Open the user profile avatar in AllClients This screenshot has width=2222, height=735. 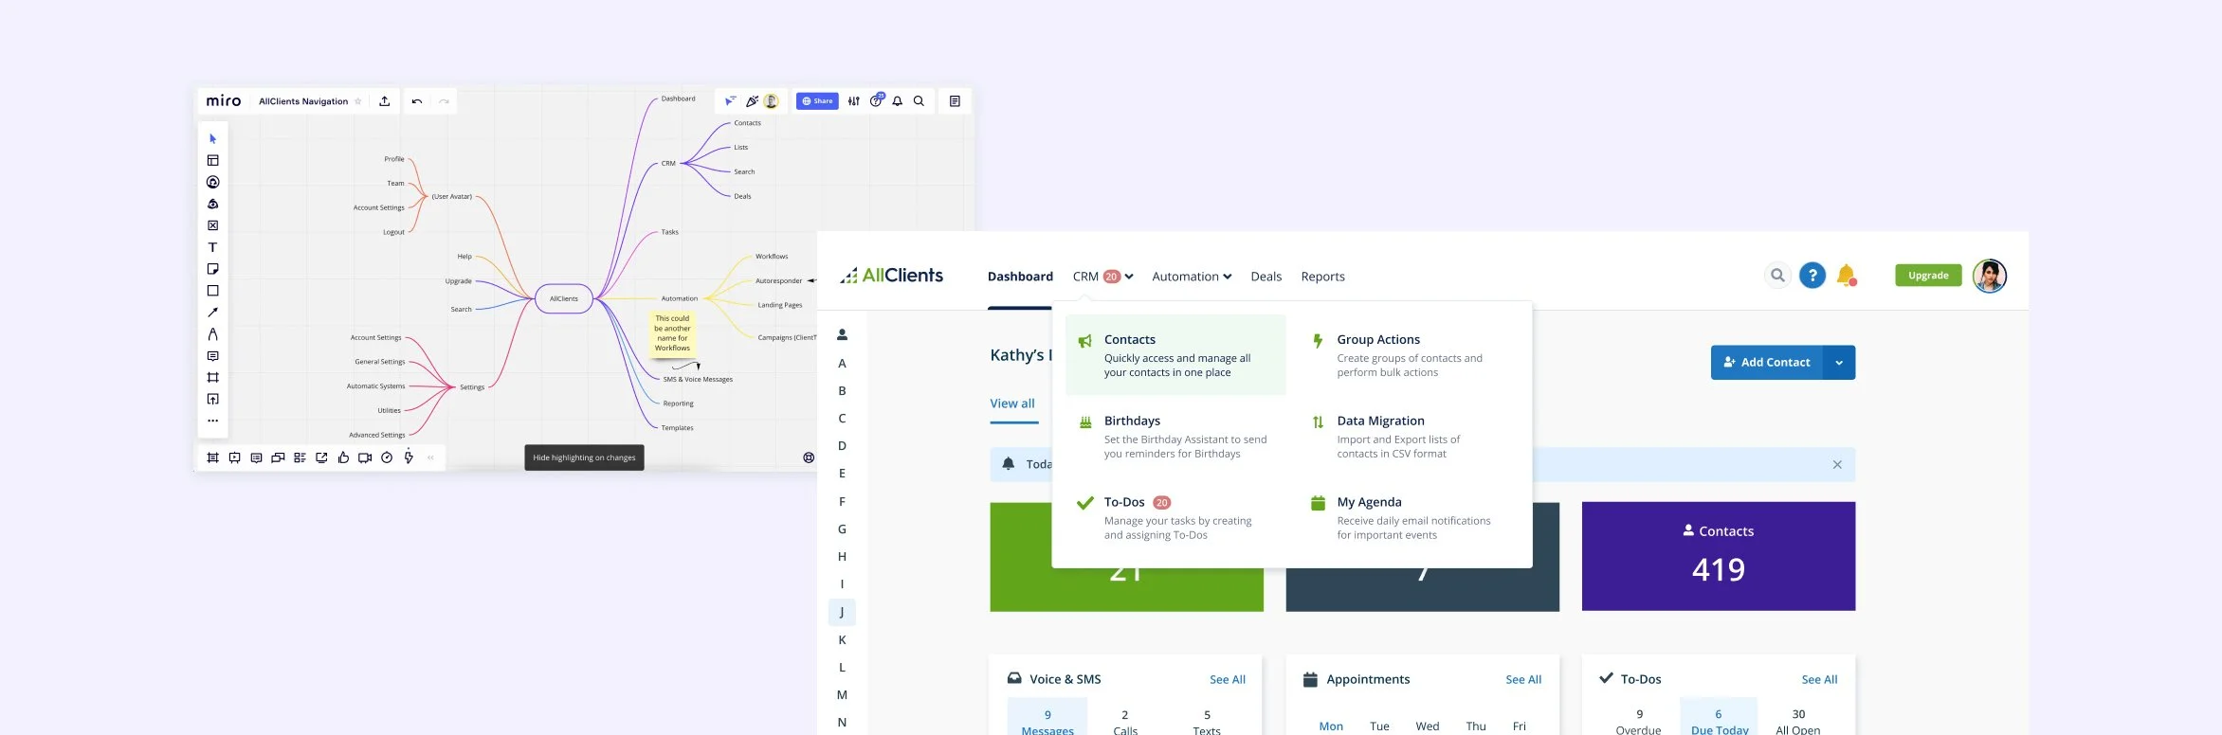(x=1990, y=276)
